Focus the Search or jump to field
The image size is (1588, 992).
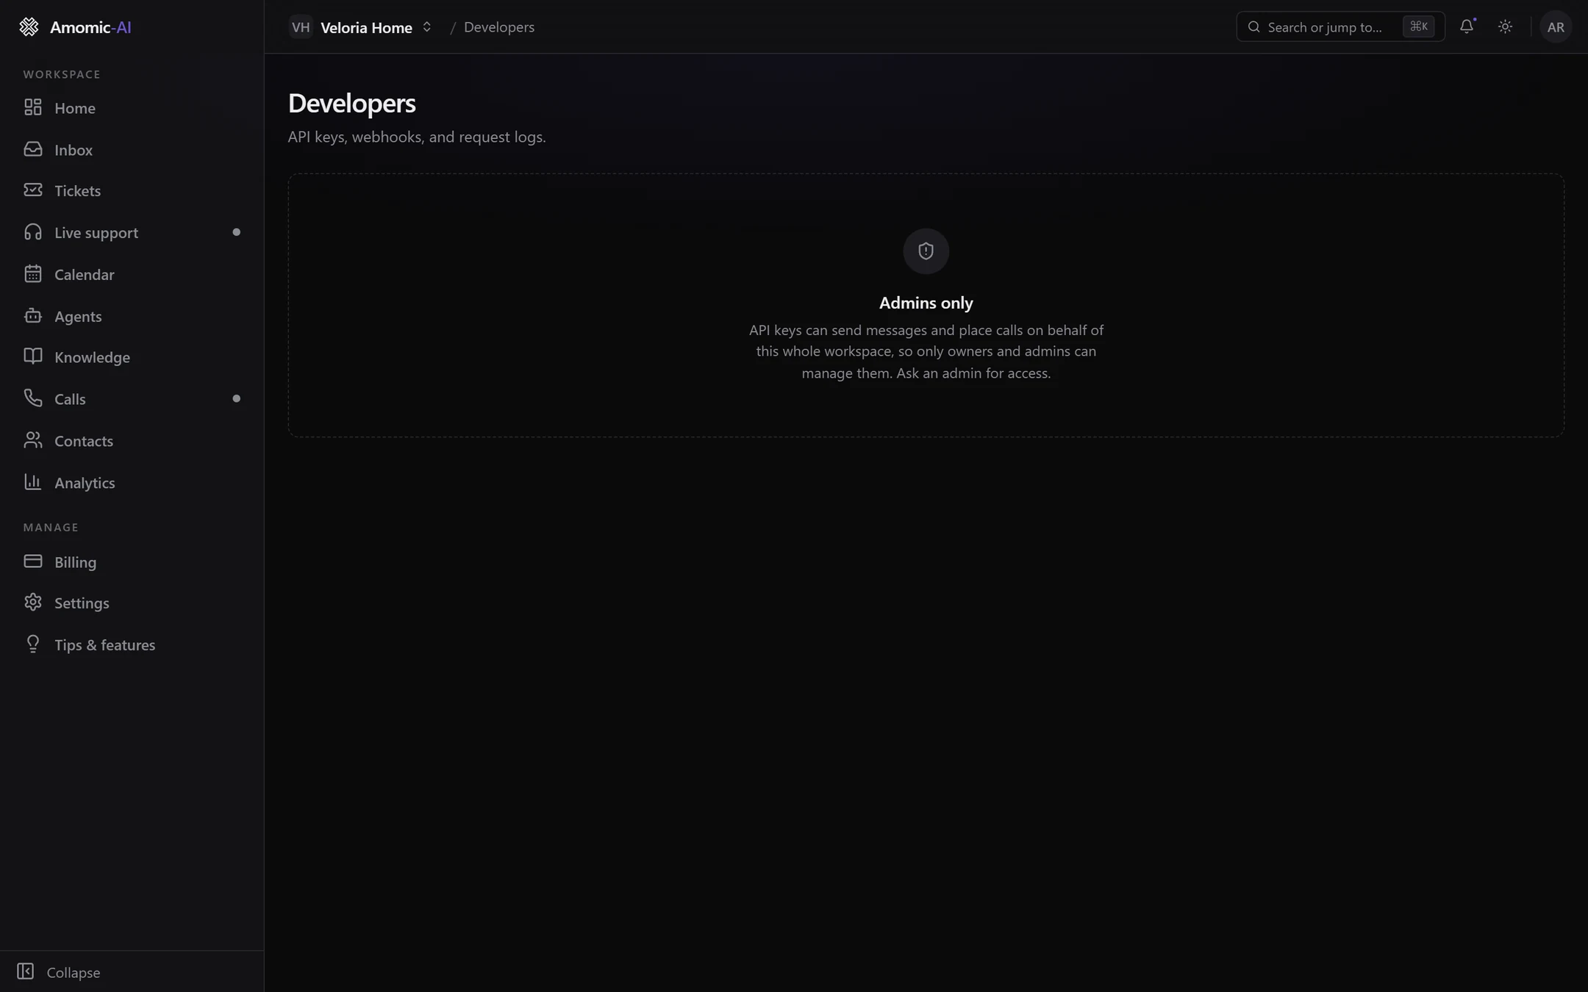click(1340, 26)
